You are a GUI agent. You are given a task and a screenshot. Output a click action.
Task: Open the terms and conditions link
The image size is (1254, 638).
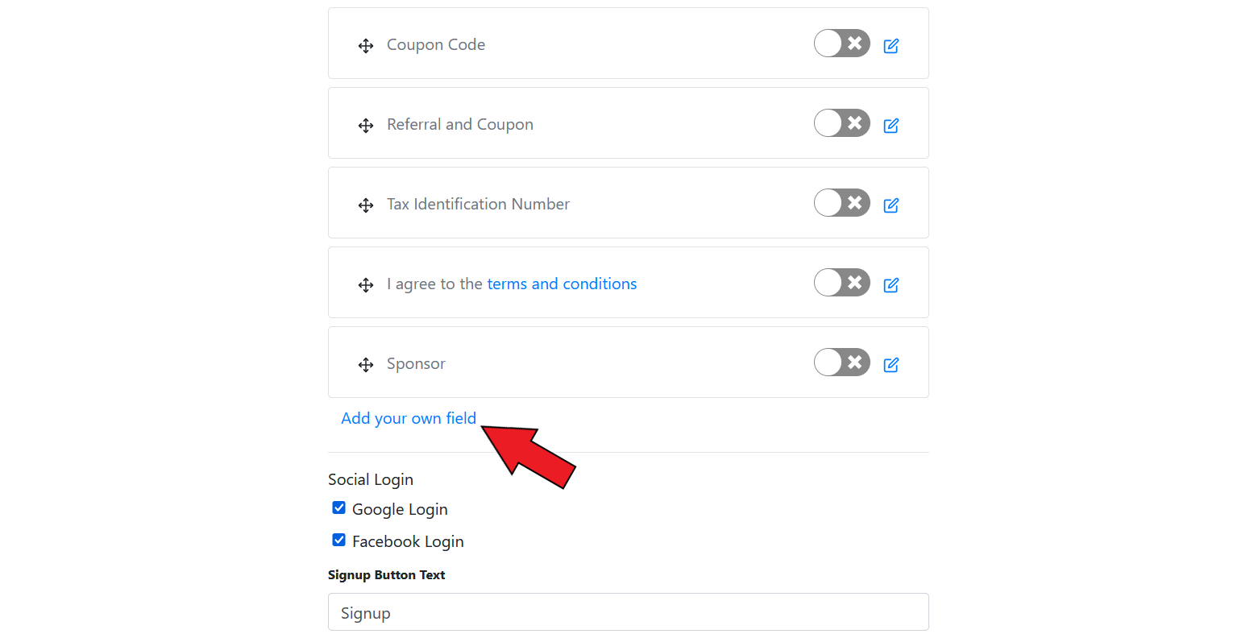562,284
